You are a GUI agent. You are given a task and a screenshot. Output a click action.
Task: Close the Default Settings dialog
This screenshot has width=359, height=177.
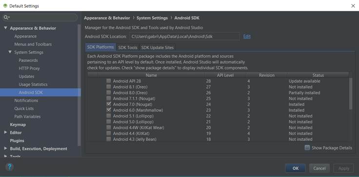point(353,6)
